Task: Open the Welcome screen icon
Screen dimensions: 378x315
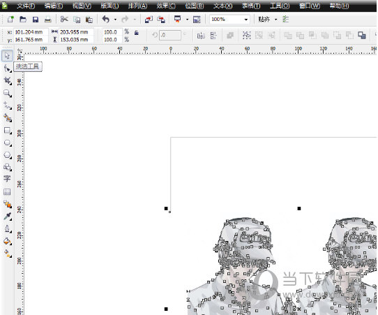Action: [x=197, y=20]
